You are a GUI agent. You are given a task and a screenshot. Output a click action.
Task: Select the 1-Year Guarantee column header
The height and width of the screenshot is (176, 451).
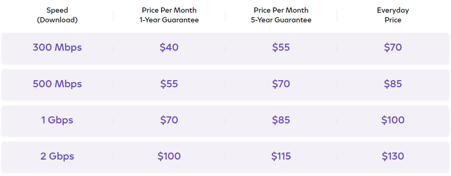pos(169,15)
